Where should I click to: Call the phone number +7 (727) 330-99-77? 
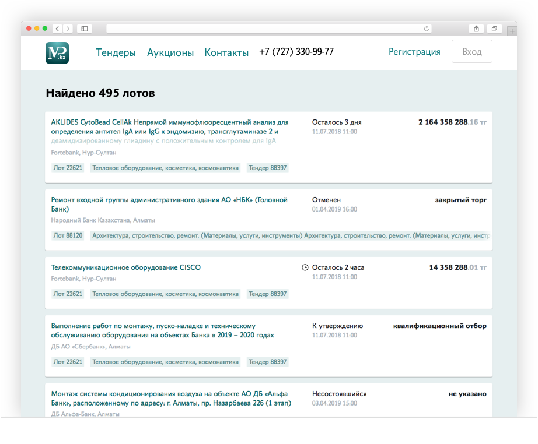point(296,52)
